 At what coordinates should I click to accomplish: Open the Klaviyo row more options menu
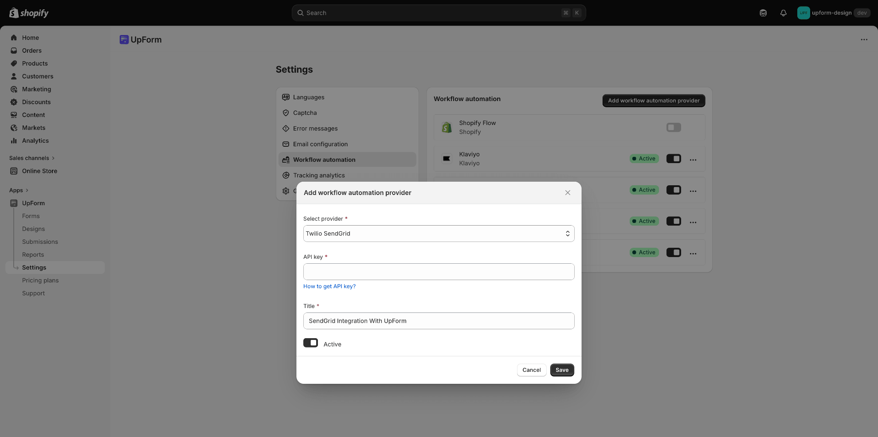click(x=693, y=160)
